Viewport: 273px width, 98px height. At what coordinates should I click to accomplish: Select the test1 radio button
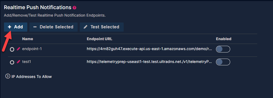click(x=12, y=62)
